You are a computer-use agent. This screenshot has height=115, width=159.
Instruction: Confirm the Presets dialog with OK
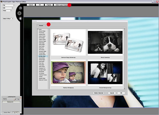click(x=121, y=93)
